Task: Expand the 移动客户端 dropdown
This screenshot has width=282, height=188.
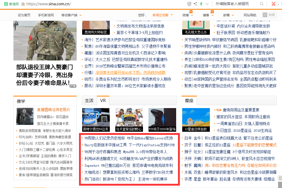Action: (72, 15)
